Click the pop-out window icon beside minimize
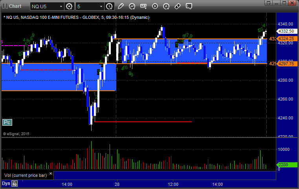This screenshot has width=299, height=189. (269, 3)
